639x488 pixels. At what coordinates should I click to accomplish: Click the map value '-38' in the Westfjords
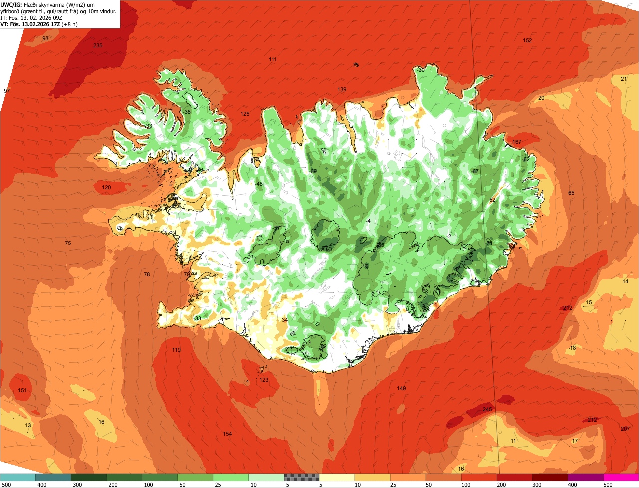(x=187, y=112)
